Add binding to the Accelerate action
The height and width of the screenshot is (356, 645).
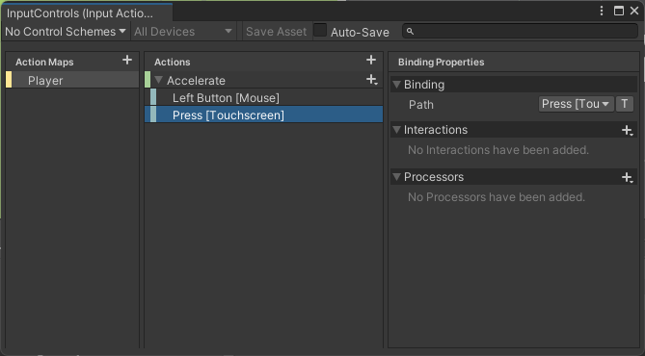click(372, 80)
